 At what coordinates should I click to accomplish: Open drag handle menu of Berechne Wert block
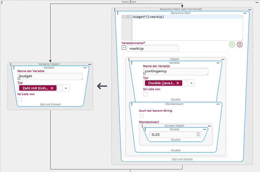(x=118, y=13)
